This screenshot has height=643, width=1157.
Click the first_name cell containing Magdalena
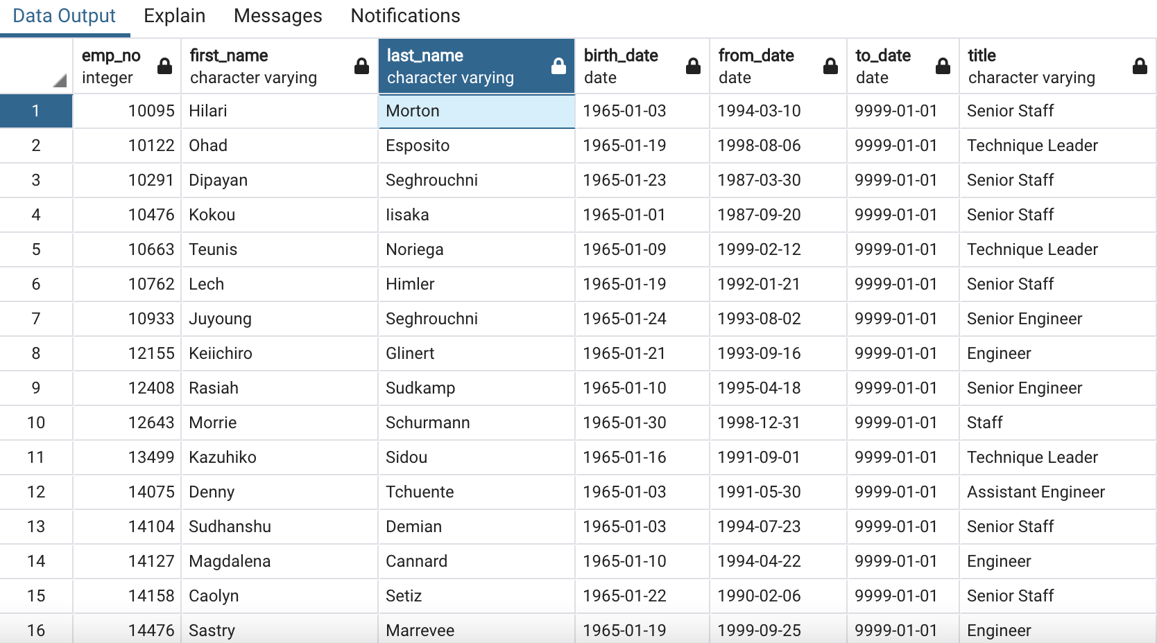click(279, 561)
